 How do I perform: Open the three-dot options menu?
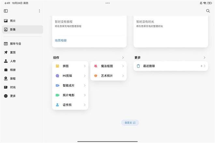pyautogui.click(x=39, y=11)
